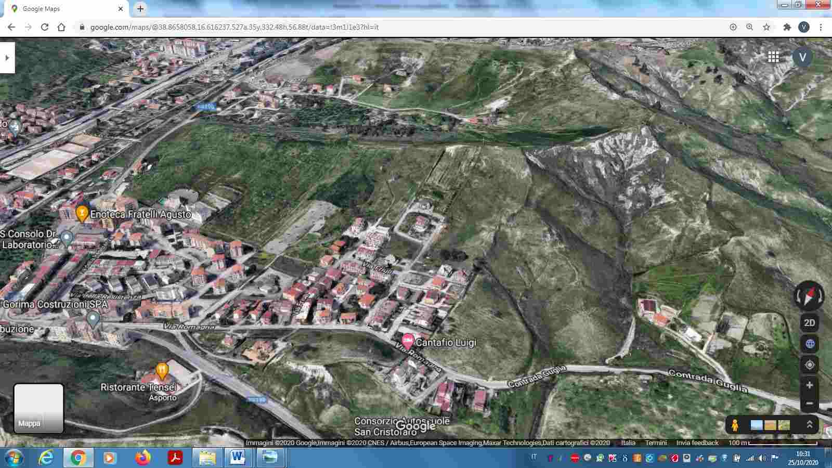Select the Enoteca Fratelli Agusto marker

(x=82, y=213)
